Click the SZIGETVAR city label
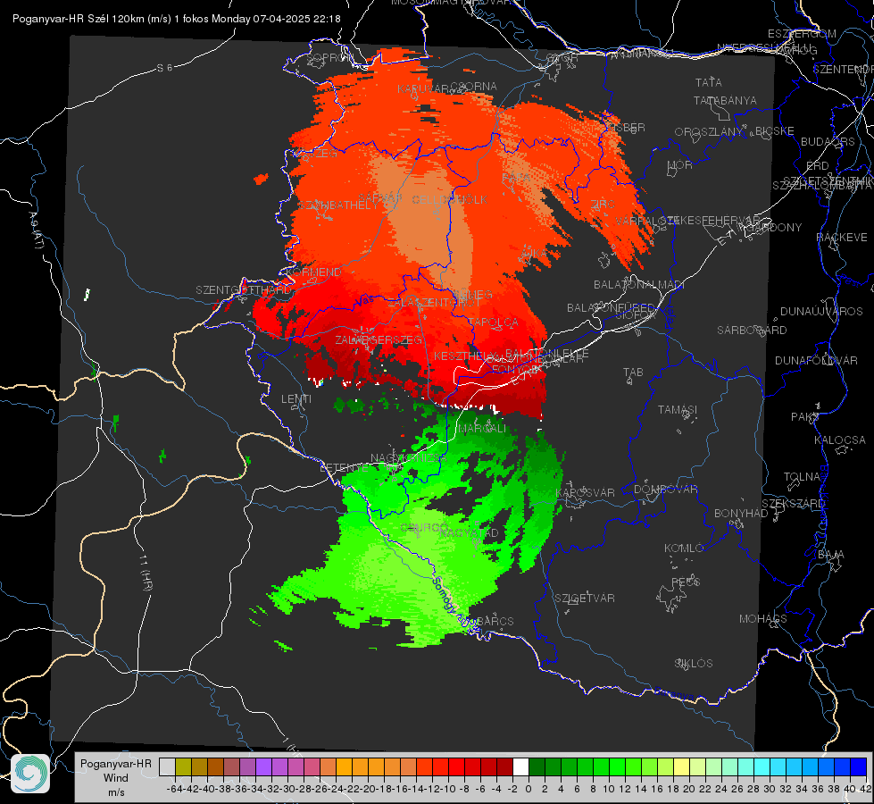Viewport: 874px width, 804px height. [x=585, y=599]
